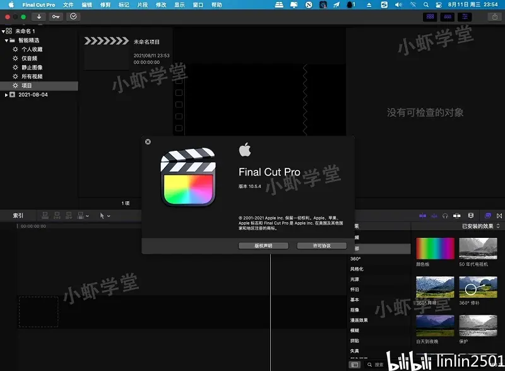
Task: Click the share export button
Action: (x=495, y=17)
